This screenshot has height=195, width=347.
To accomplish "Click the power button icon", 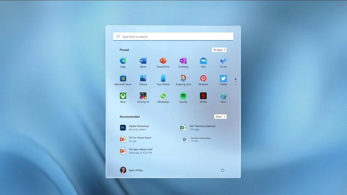I will (222, 170).
